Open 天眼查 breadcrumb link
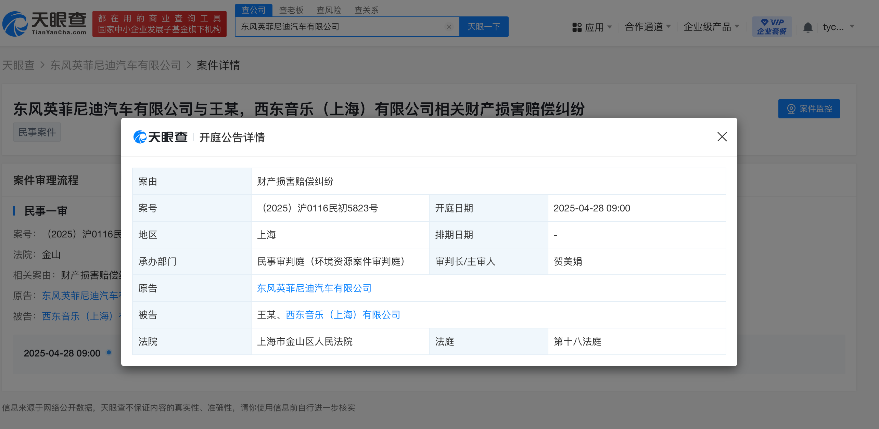 [18, 65]
